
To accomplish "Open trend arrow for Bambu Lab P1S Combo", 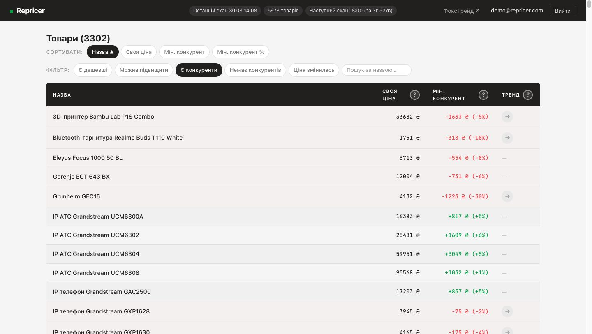I will pyautogui.click(x=507, y=117).
